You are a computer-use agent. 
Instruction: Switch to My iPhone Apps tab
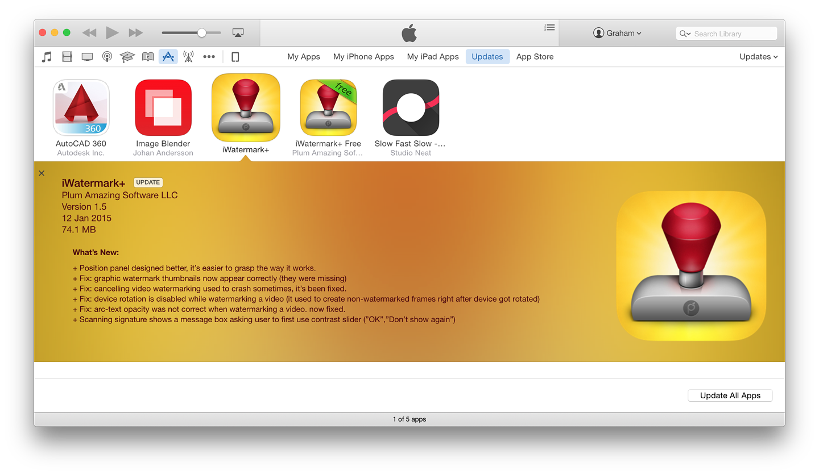363,57
